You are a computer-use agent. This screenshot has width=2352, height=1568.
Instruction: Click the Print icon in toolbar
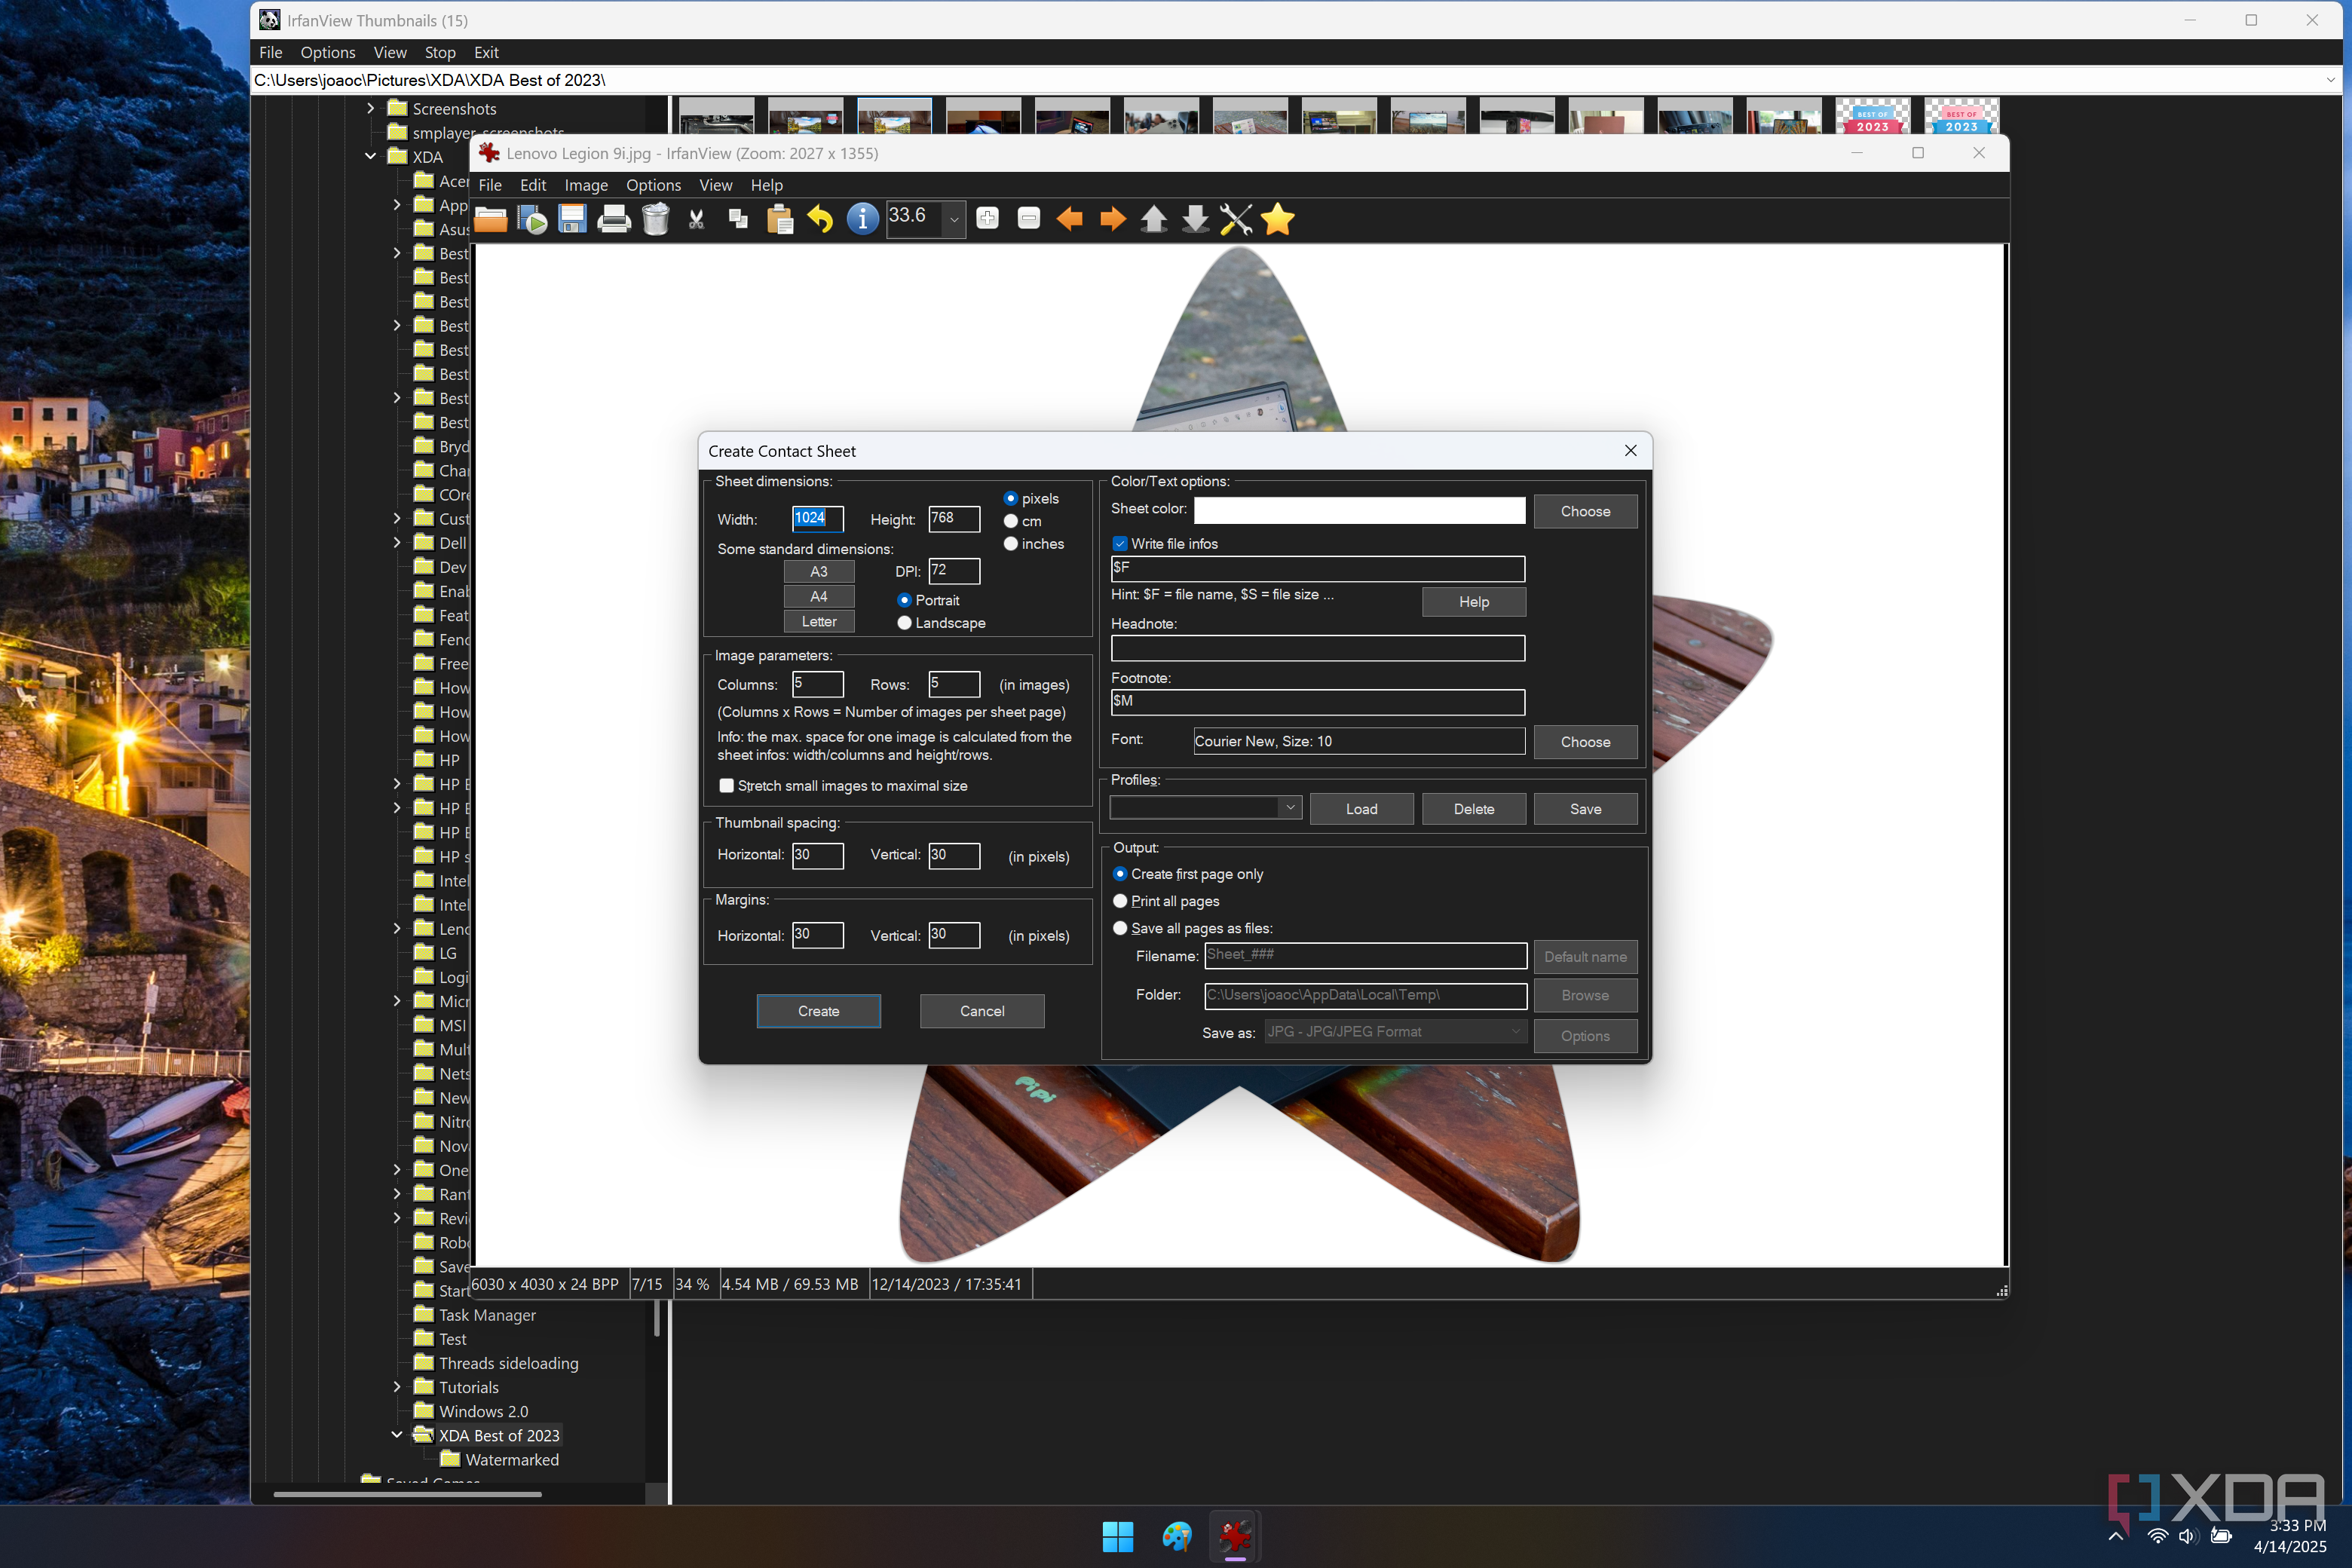tap(614, 219)
